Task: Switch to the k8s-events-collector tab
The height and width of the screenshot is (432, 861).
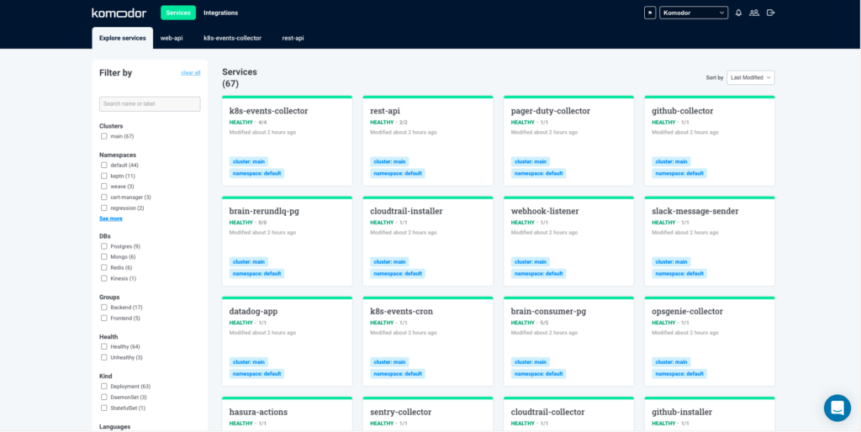Action: coord(232,39)
